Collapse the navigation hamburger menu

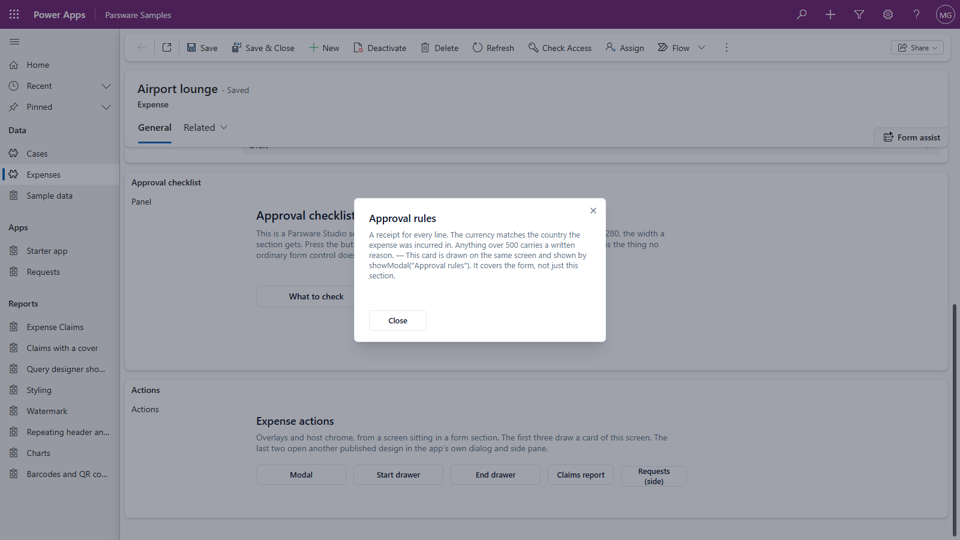click(x=14, y=41)
